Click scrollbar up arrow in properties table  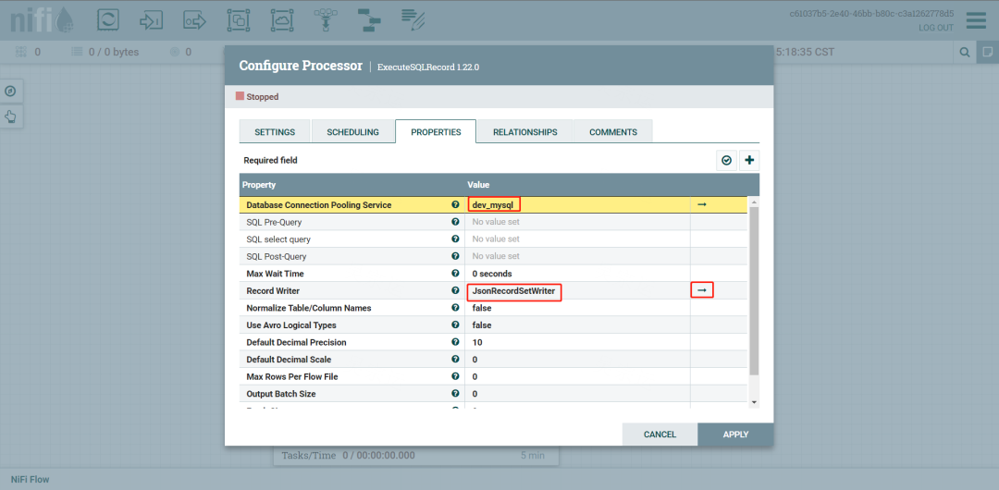(x=755, y=202)
